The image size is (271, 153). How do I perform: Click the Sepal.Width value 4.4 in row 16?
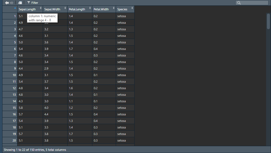pos(47,114)
